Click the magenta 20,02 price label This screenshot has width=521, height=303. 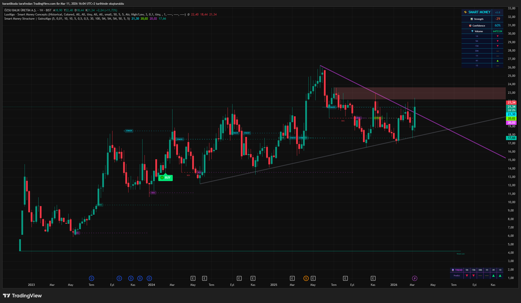pyautogui.click(x=511, y=123)
